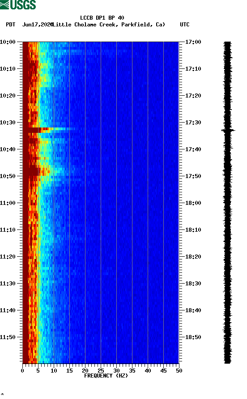Click the 18:20 UTC time label
The image size is (247, 399).
coord(193,257)
